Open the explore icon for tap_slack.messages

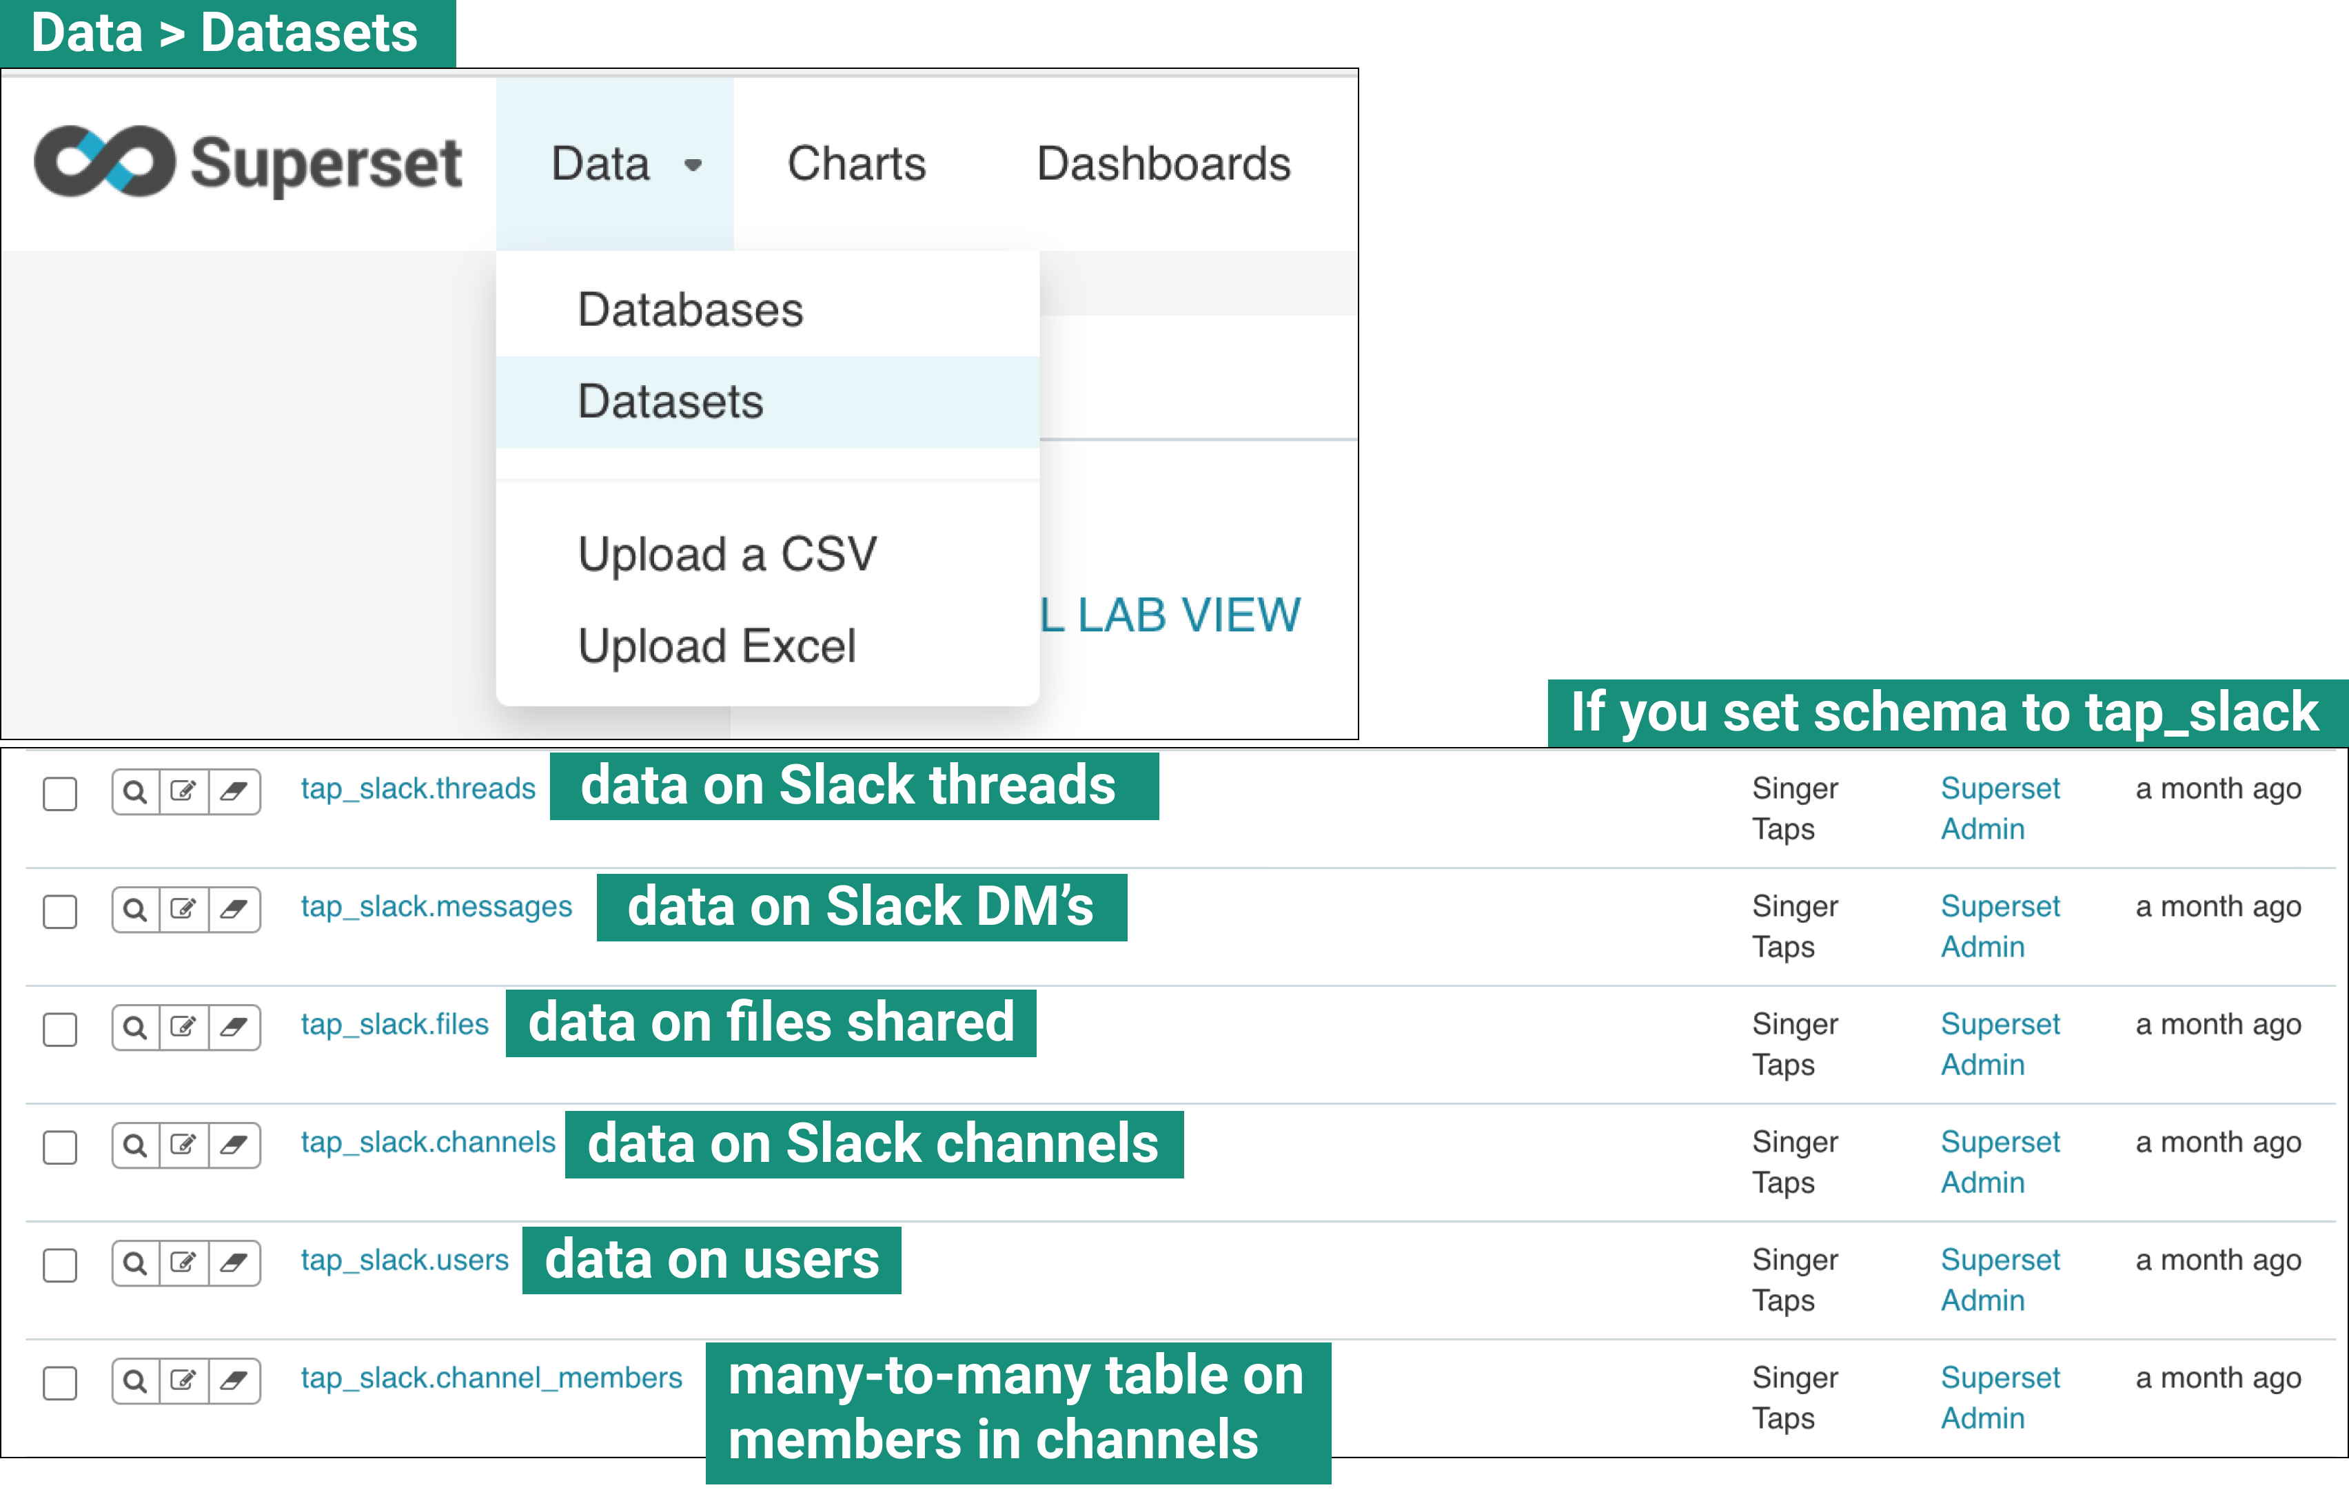[x=136, y=909]
